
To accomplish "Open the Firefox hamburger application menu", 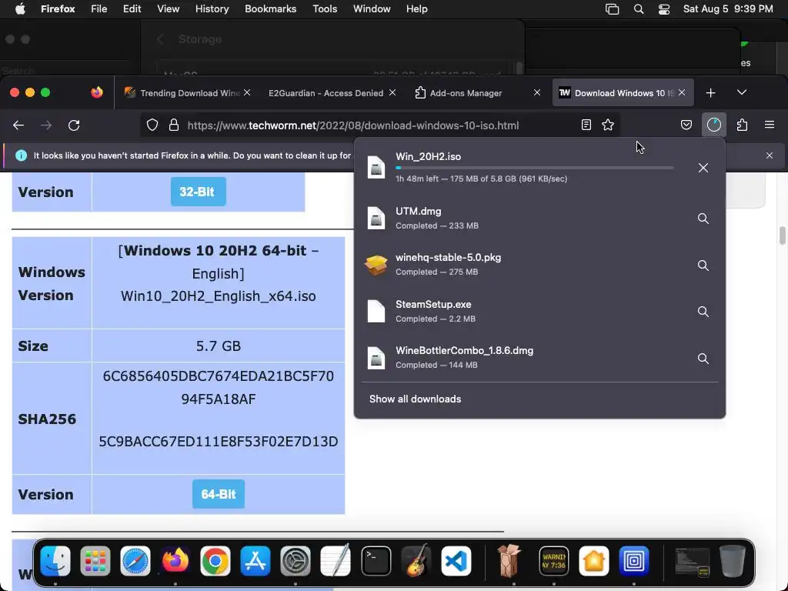I will 770,125.
